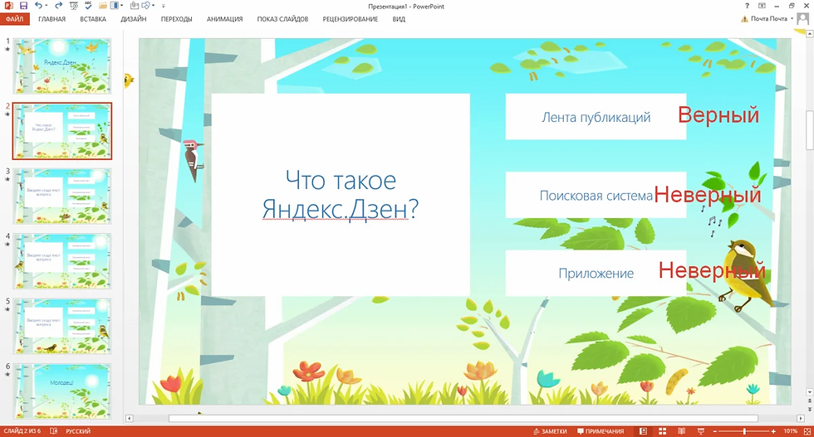Click zoom out minus button
The width and height of the screenshot is (814, 437).
[715, 431]
